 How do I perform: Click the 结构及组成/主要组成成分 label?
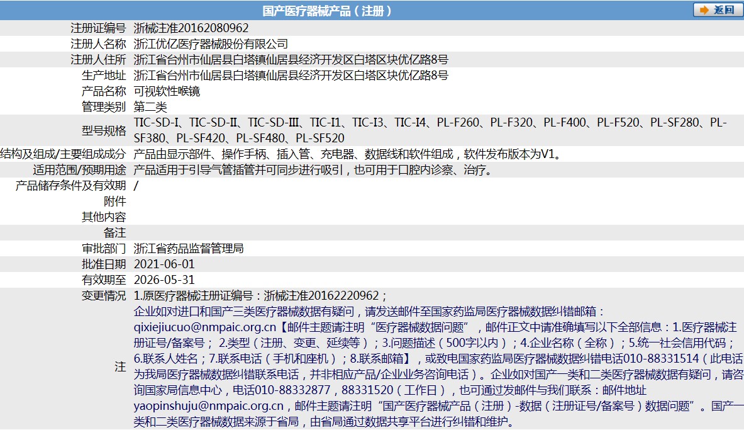[x=63, y=154]
